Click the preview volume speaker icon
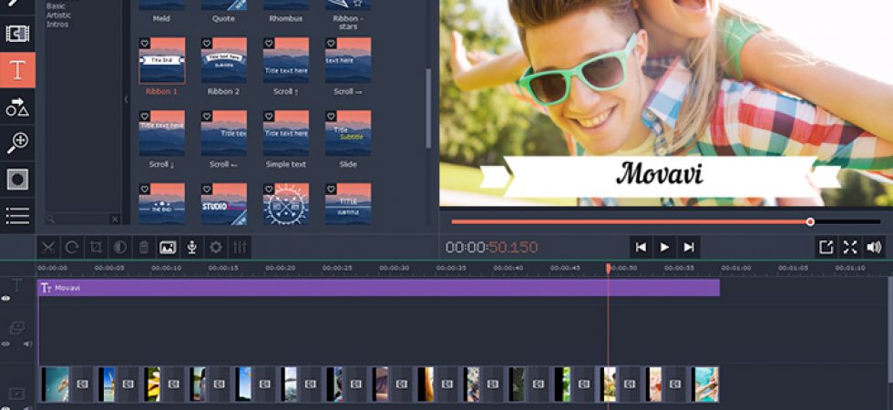The height and width of the screenshot is (410, 893). point(874,247)
